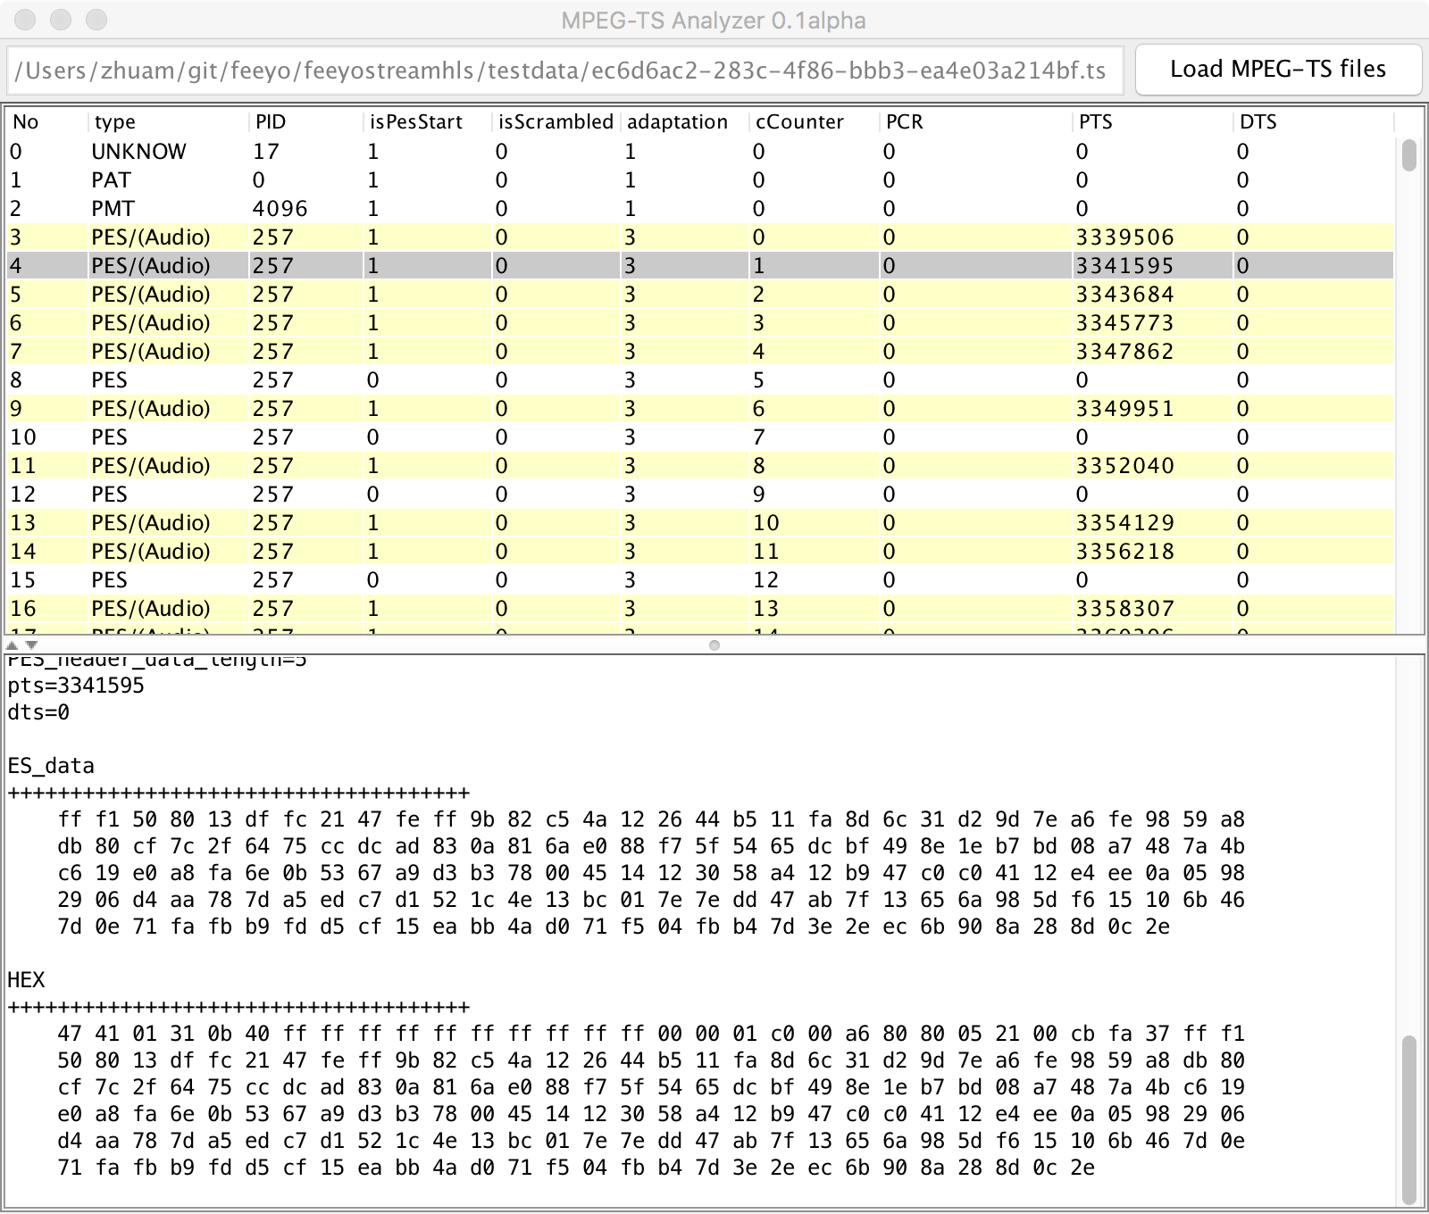Select audio packet with PTS 3349951

coord(700,409)
